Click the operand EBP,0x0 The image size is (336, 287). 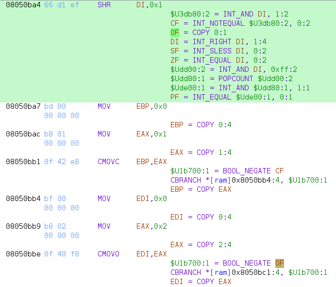click(x=151, y=106)
